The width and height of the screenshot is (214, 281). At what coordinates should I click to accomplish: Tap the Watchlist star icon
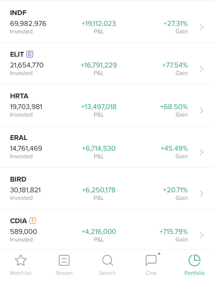(21, 260)
